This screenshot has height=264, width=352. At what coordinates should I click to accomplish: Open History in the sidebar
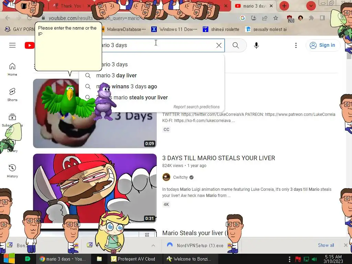click(x=12, y=171)
